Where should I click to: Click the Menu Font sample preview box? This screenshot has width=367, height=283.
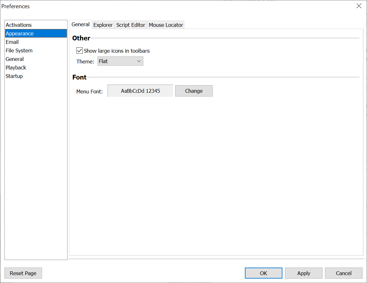pos(140,91)
